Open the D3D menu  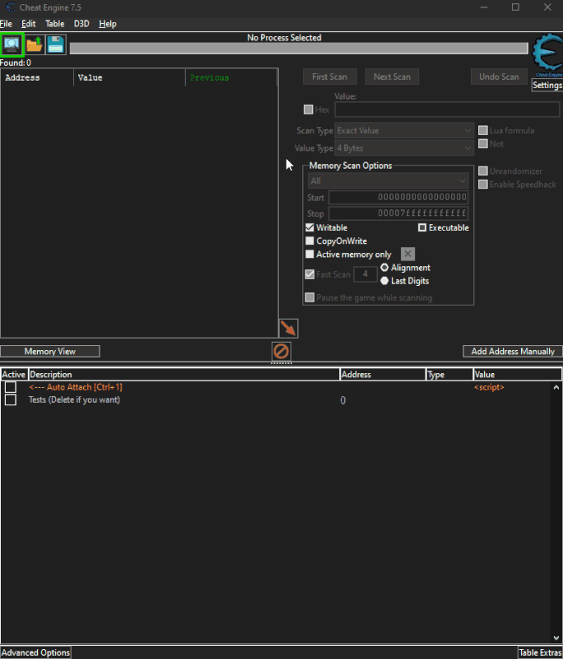81,24
